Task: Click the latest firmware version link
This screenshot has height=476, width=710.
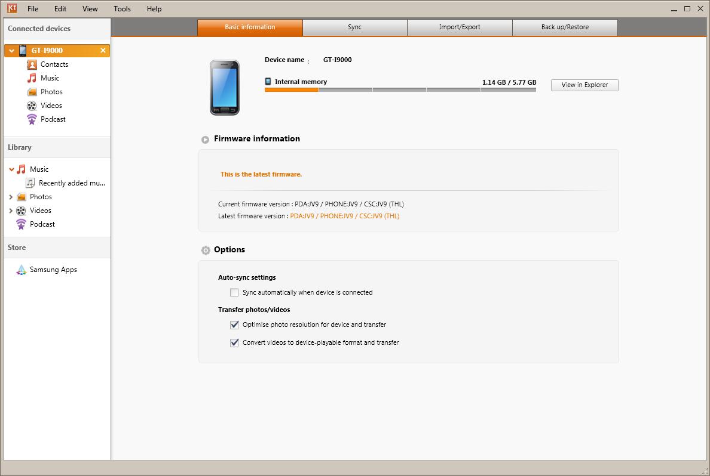Action: (345, 216)
